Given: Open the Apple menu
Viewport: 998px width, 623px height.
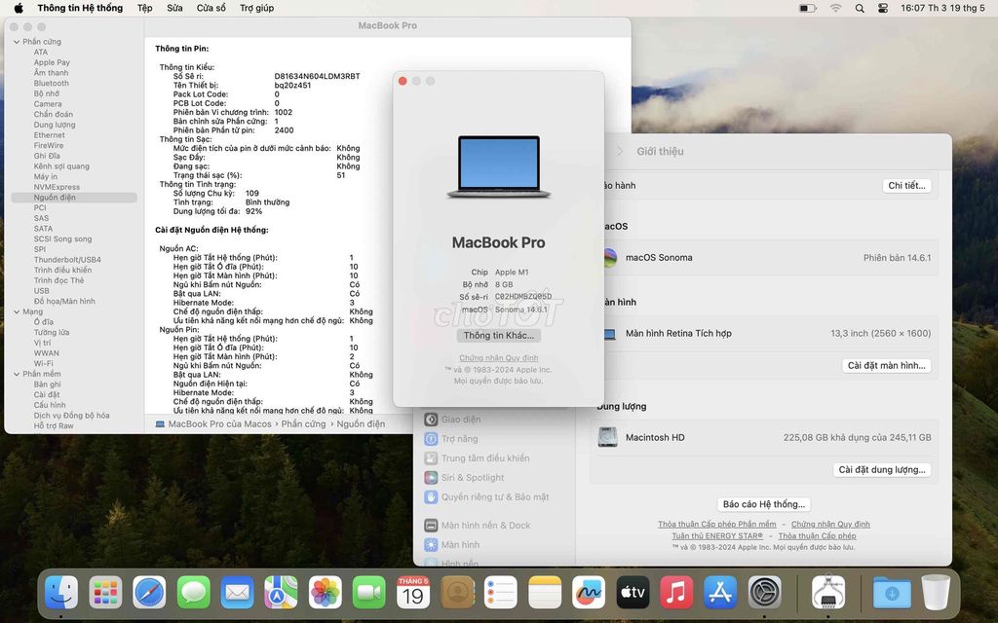Looking at the screenshot, I should click(19, 8).
